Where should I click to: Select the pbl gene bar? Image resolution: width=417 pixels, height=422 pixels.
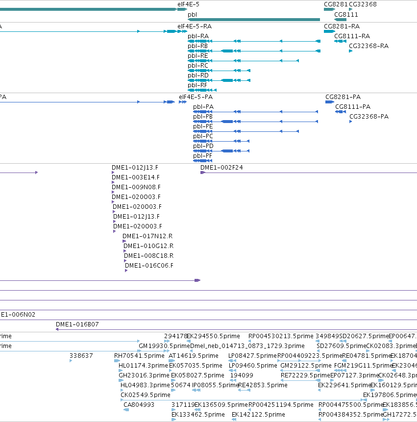tap(254, 20)
